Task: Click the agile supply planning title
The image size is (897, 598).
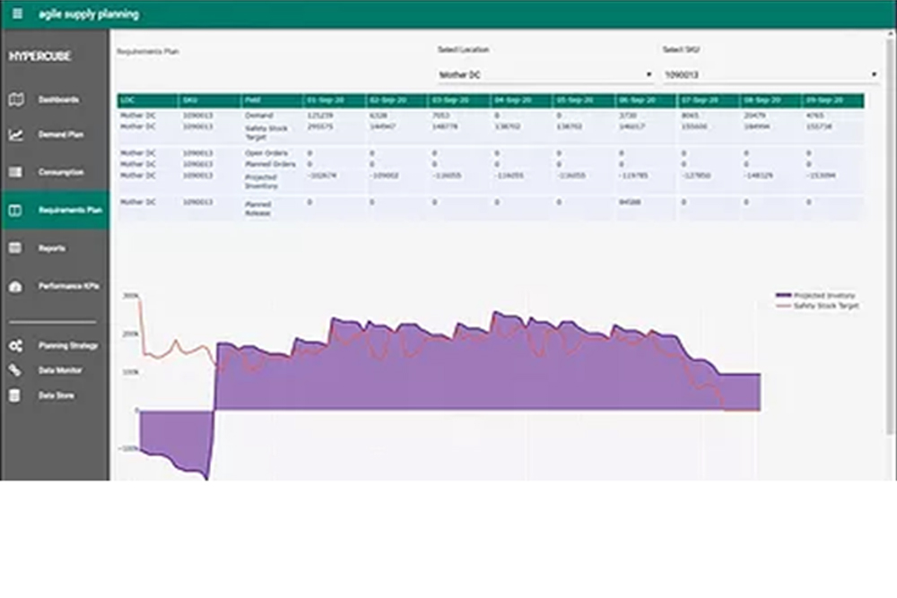Action: pyautogui.click(x=89, y=14)
